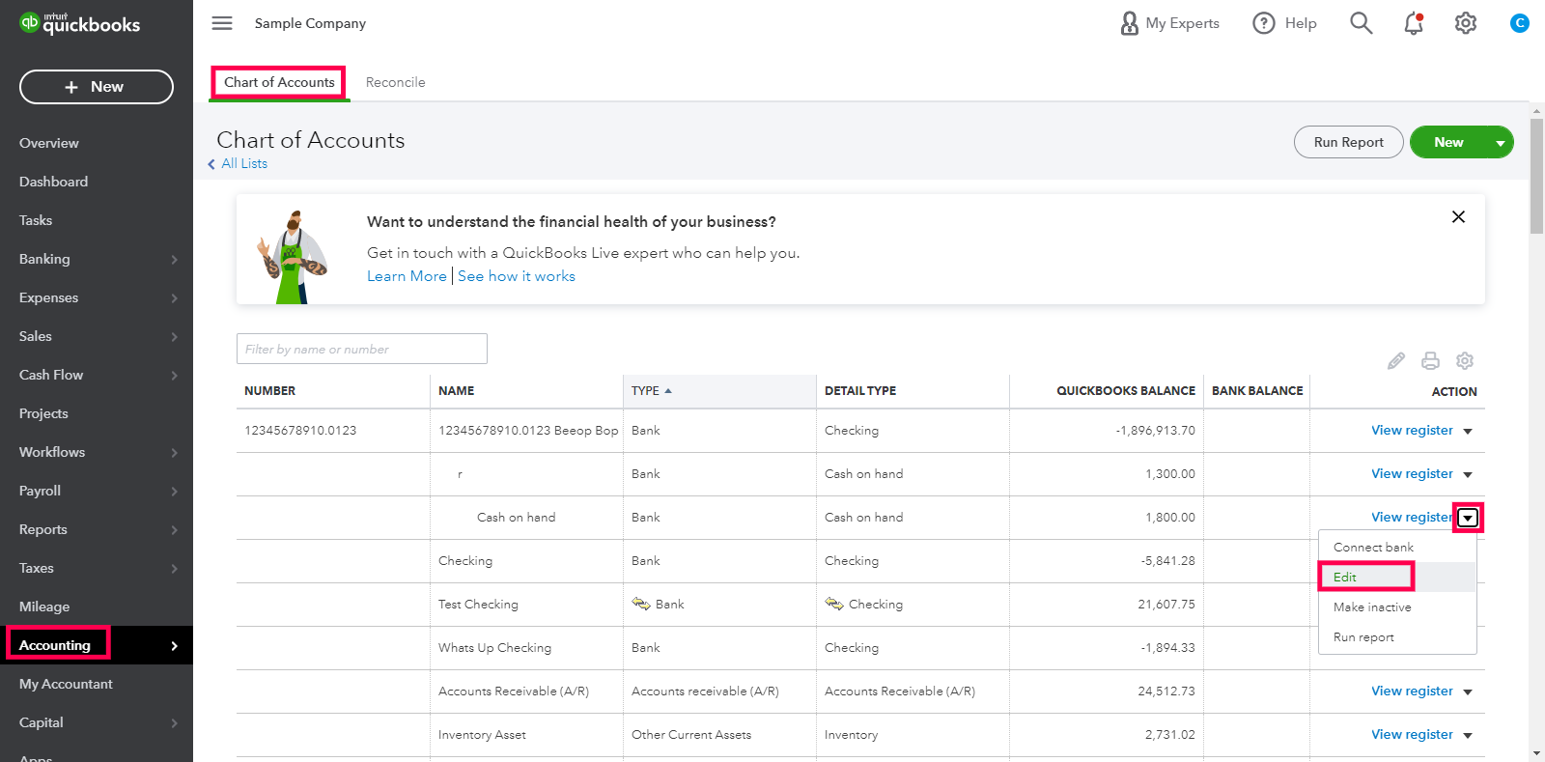Expand the Cash Flow sidebar submenu
Screen dimensions: 1545x762
pos(175,375)
